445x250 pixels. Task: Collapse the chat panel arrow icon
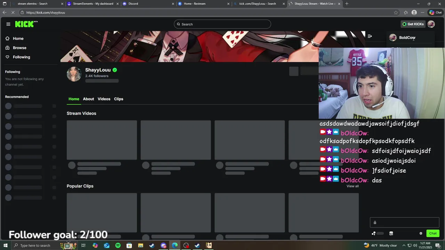pos(370,36)
